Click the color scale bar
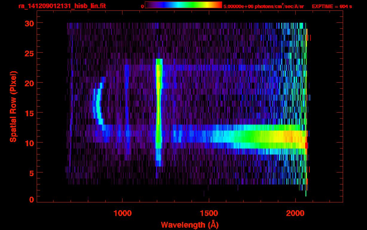 tap(183, 5)
